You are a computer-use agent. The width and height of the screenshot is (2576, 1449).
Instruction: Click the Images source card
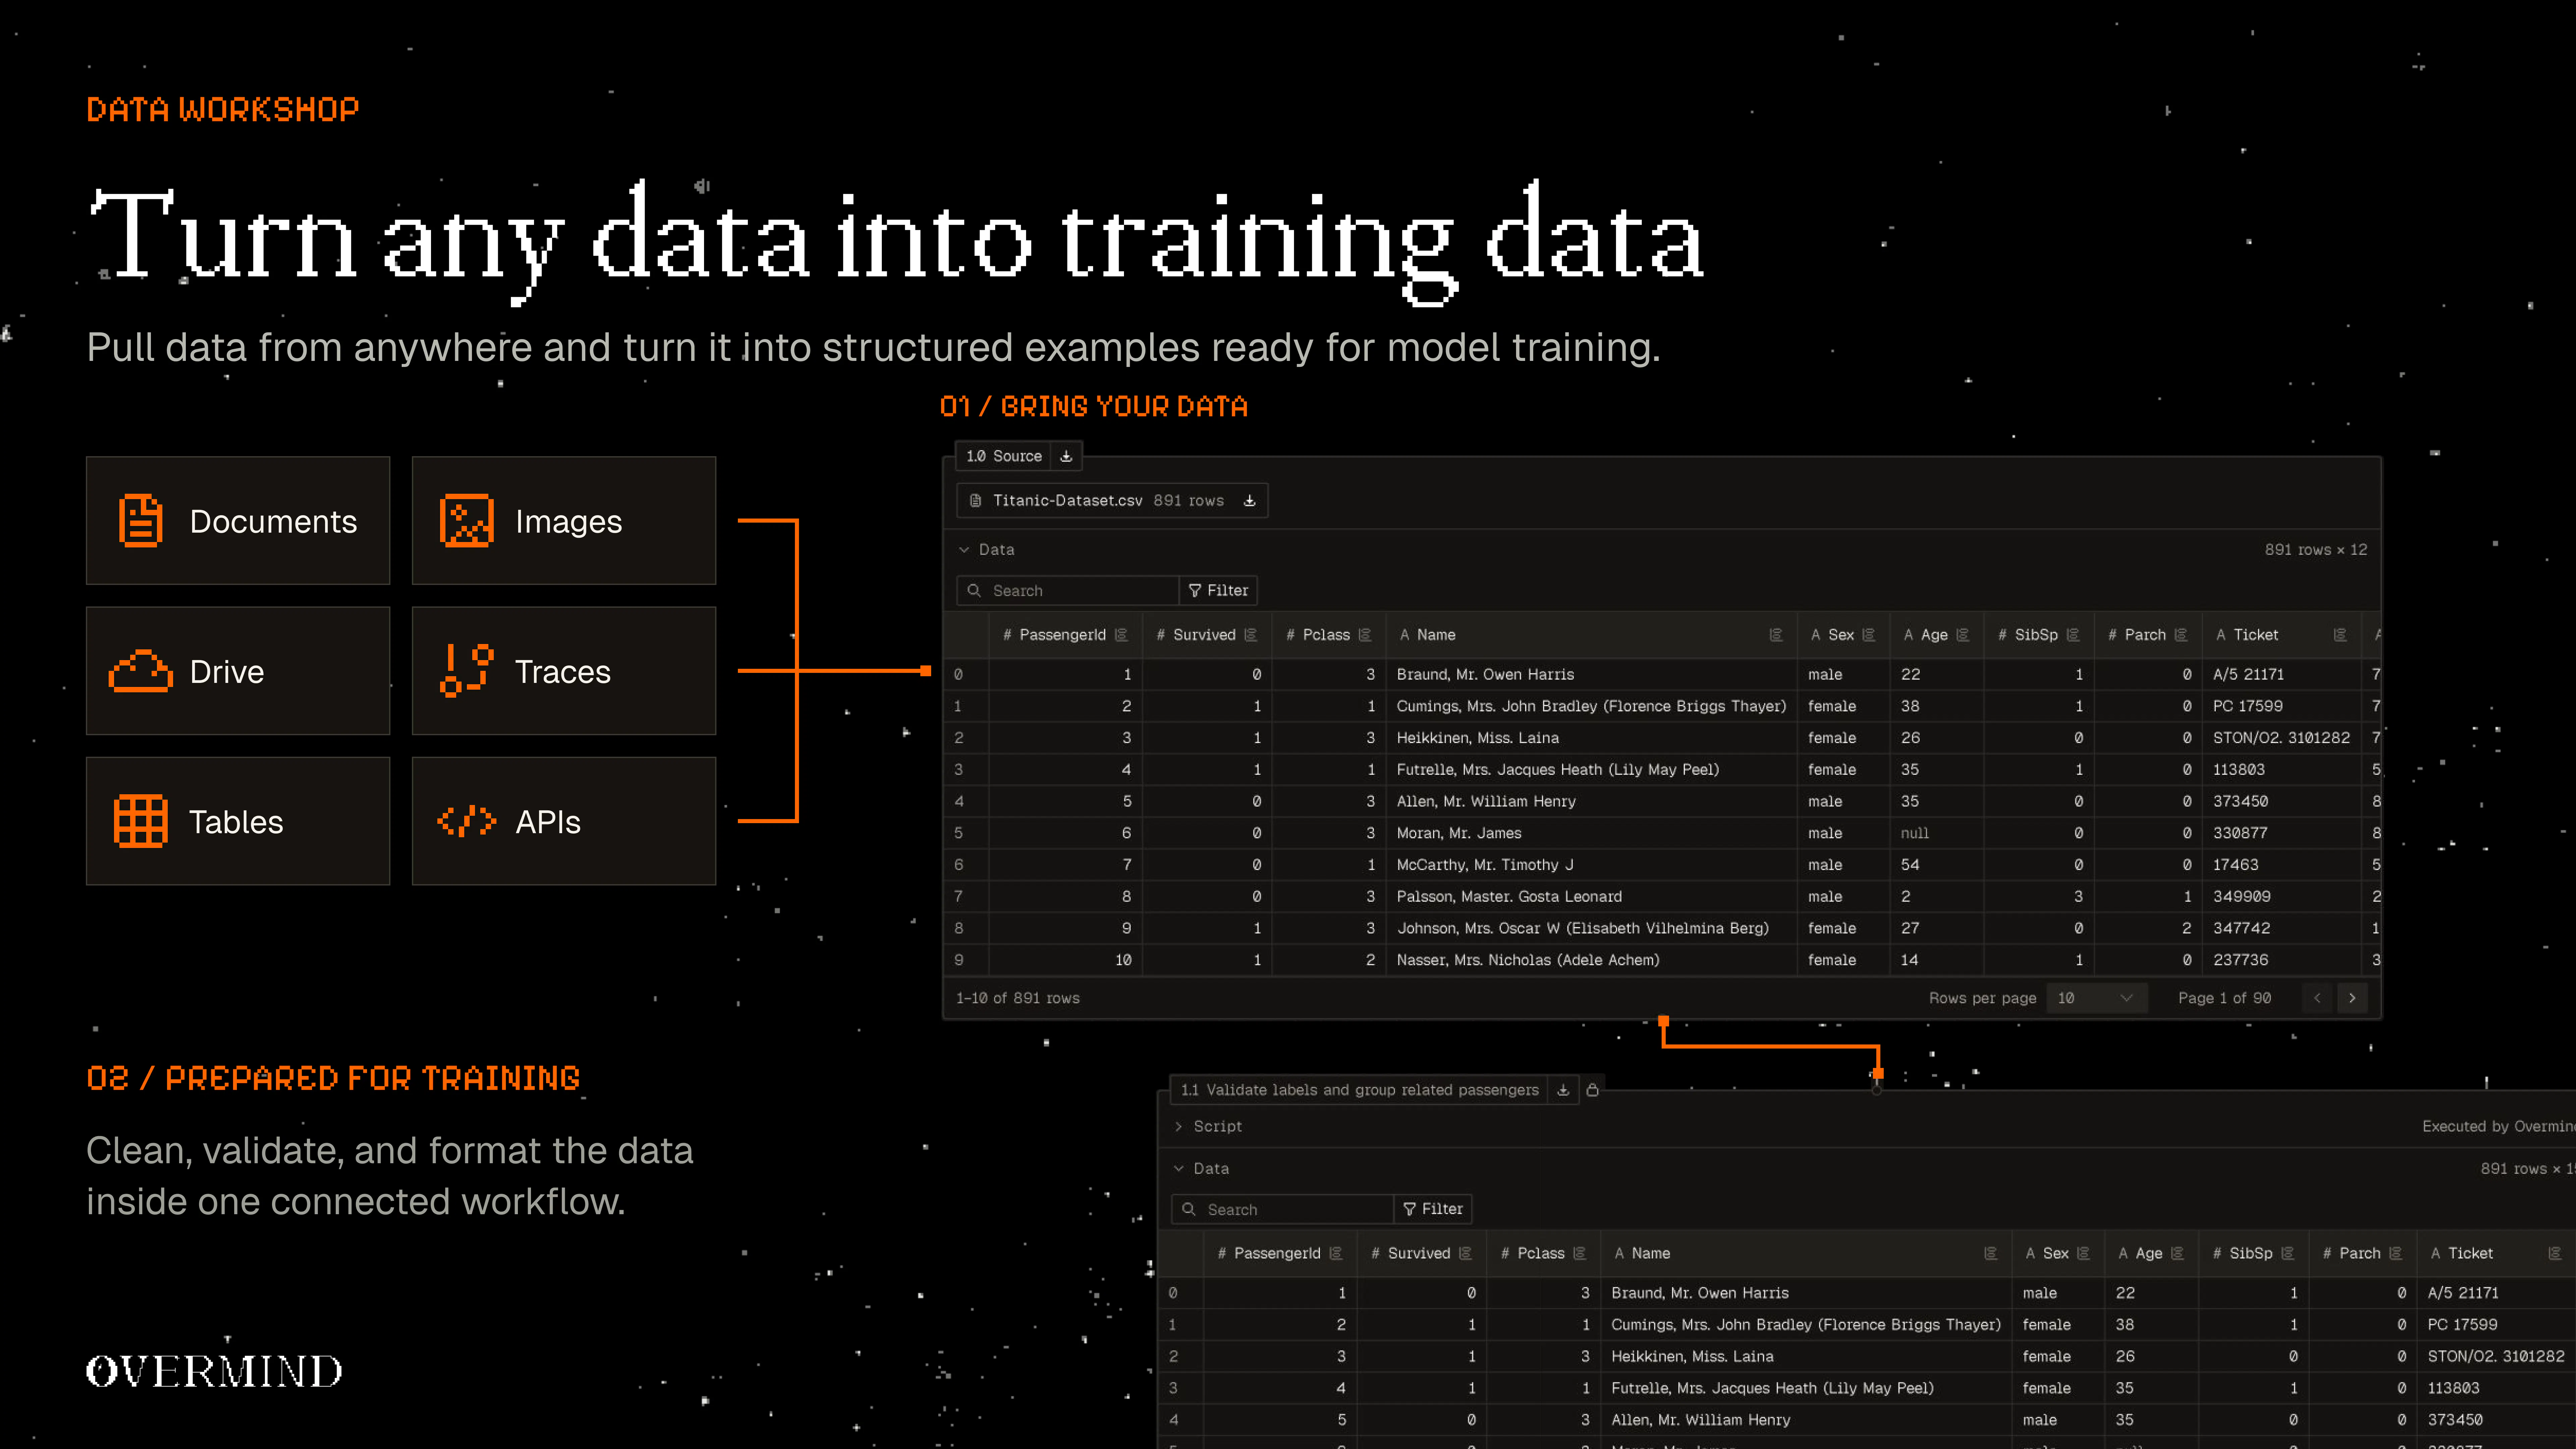(x=564, y=521)
